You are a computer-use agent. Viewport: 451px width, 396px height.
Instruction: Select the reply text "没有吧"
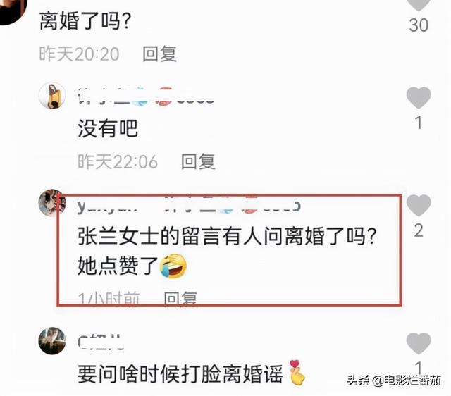point(108,128)
